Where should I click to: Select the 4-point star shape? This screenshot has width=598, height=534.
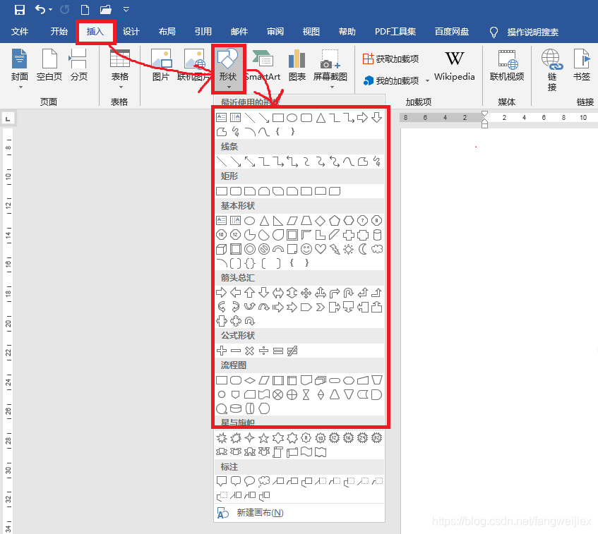(249, 438)
